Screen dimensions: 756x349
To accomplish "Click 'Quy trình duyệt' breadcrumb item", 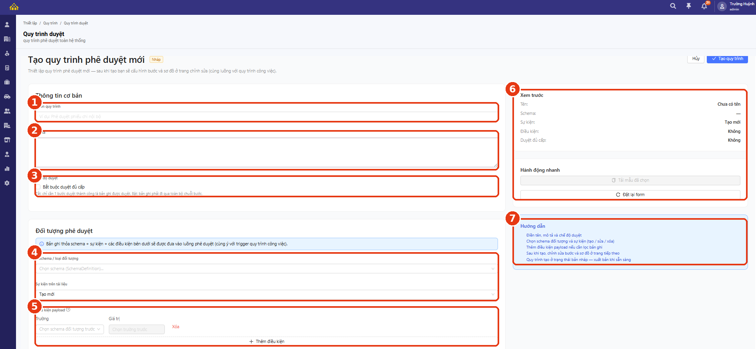I will (x=76, y=23).
